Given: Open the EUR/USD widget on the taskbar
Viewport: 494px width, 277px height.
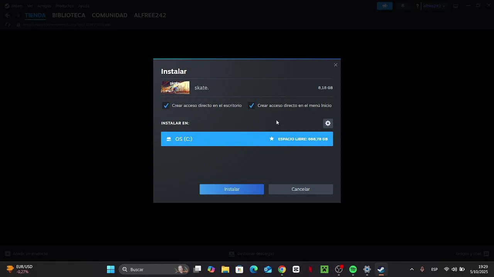Looking at the screenshot, I should [19, 269].
